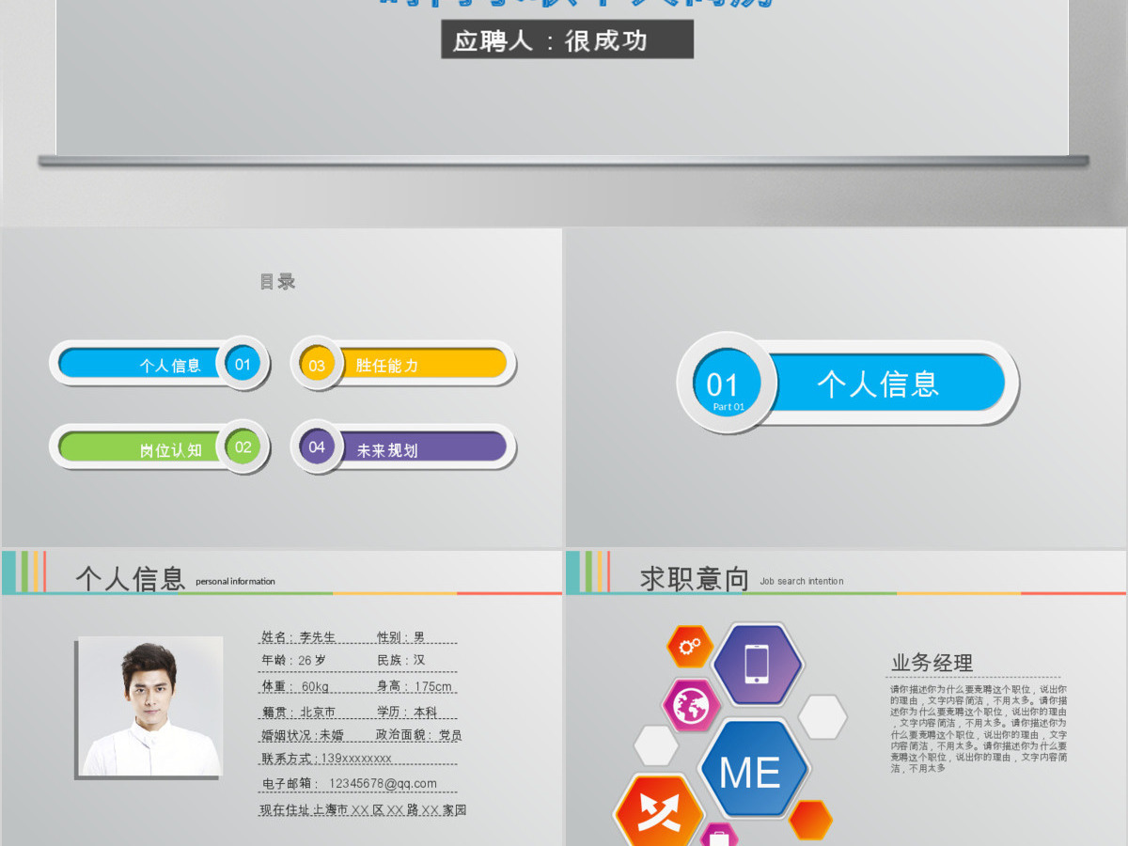The height and width of the screenshot is (846, 1128).
Task: Select the 年龄：26岁 field
Action: click(293, 660)
